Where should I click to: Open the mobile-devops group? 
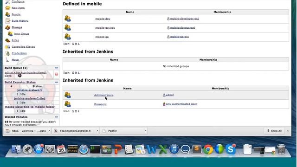coord(105,28)
